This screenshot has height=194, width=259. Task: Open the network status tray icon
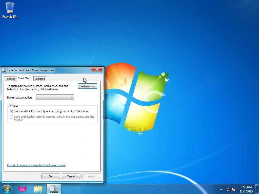227,189
